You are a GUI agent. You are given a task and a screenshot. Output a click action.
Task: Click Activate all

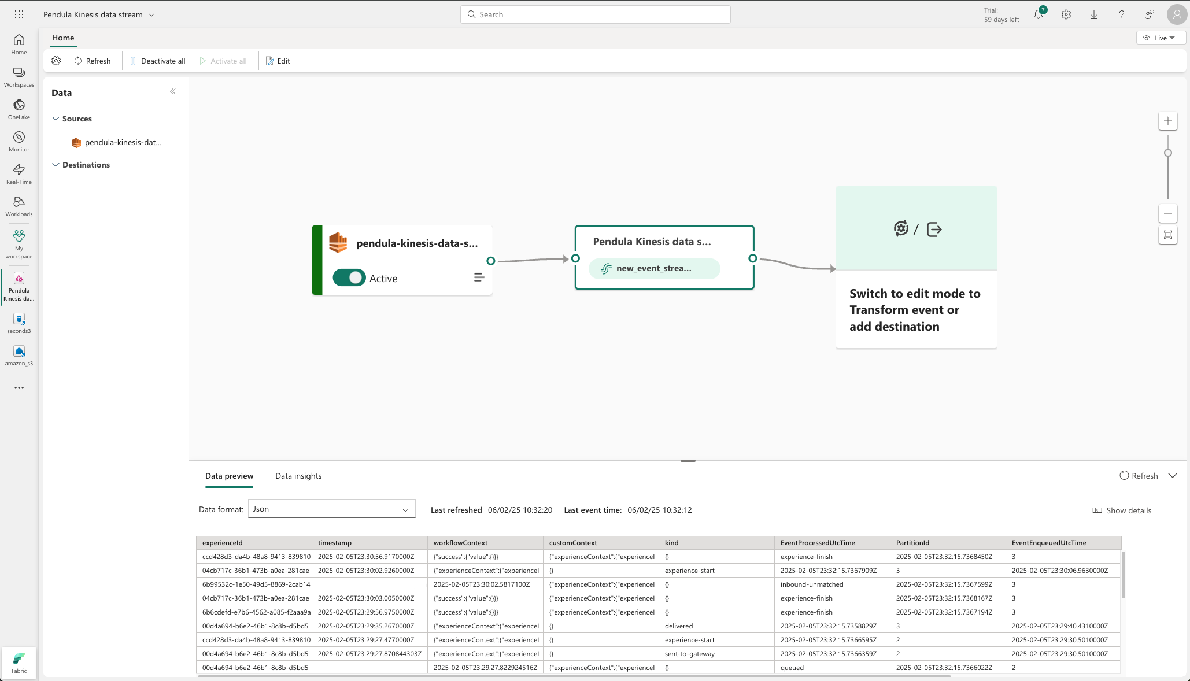click(223, 61)
